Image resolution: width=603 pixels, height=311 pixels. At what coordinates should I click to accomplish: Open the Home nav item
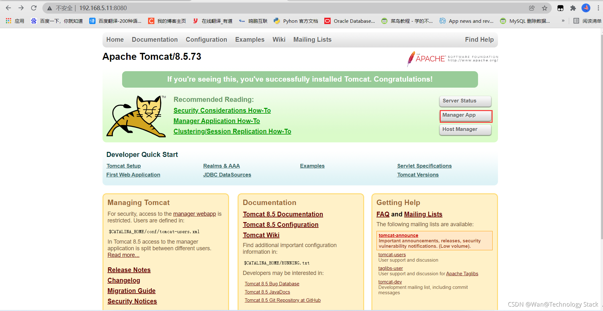tap(115, 40)
